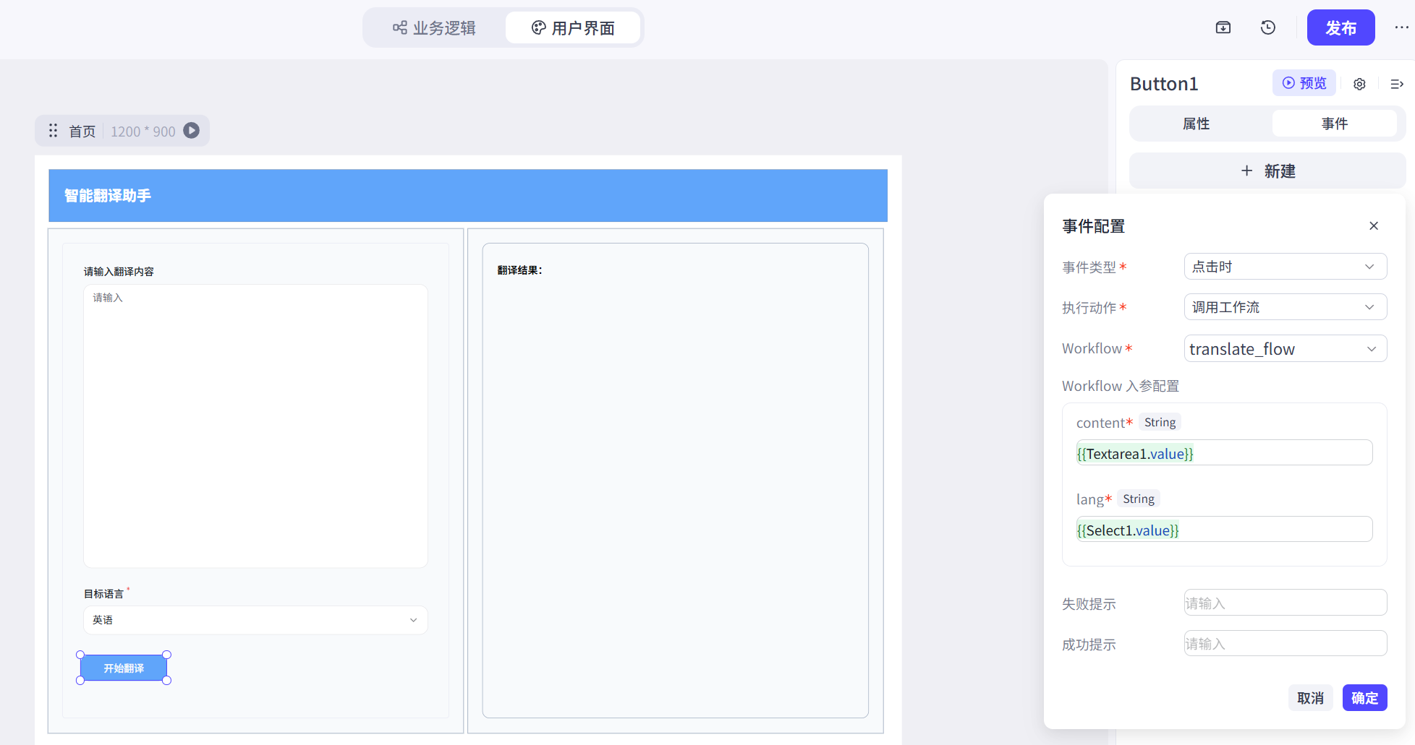Image resolution: width=1415 pixels, height=745 pixels.
Task: Open the more options ellipsis menu
Action: coord(1401,27)
